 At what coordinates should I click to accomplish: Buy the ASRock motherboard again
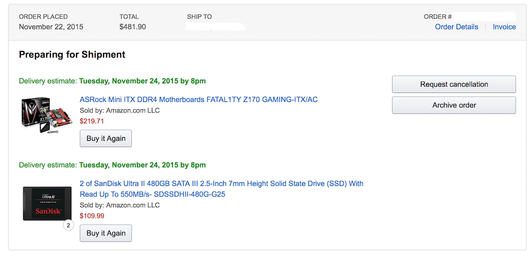pyautogui.click(x=106, y=139)
